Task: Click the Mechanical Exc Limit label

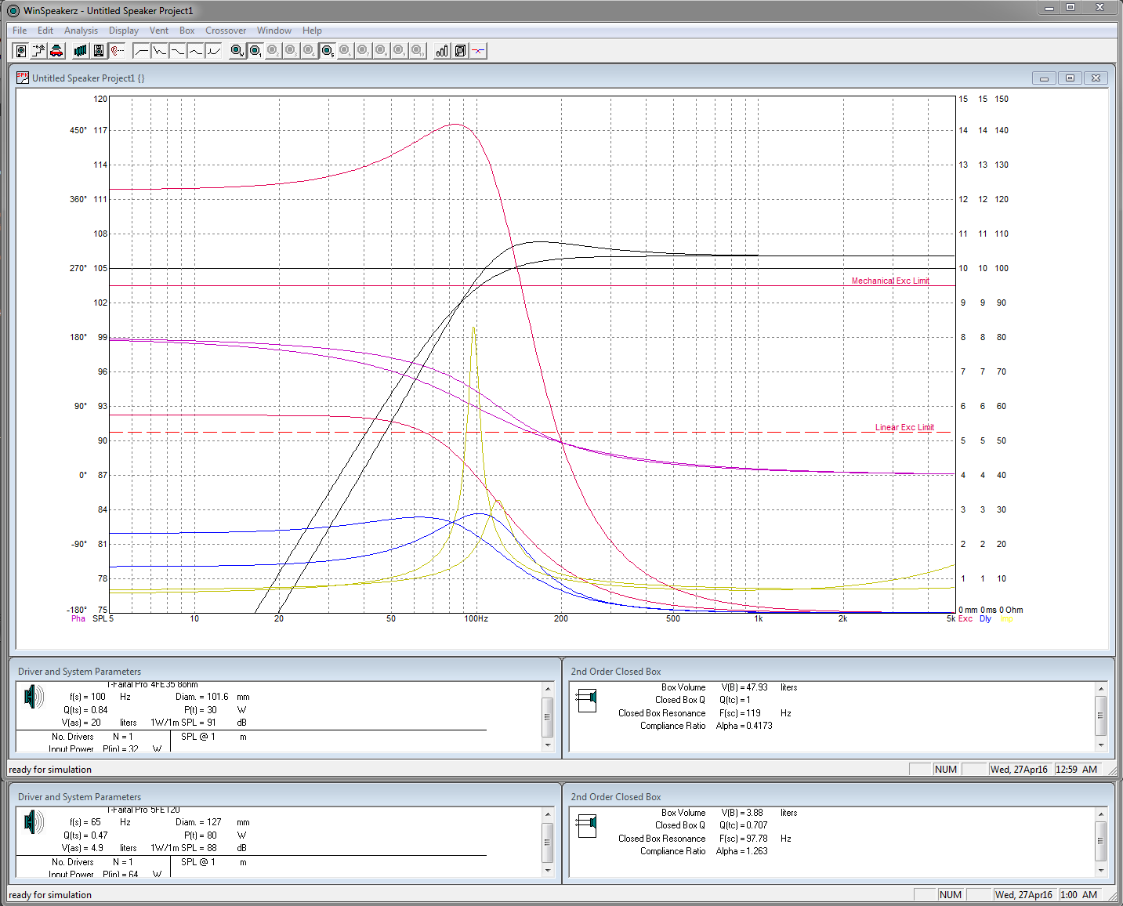Action: click(890, 281)
